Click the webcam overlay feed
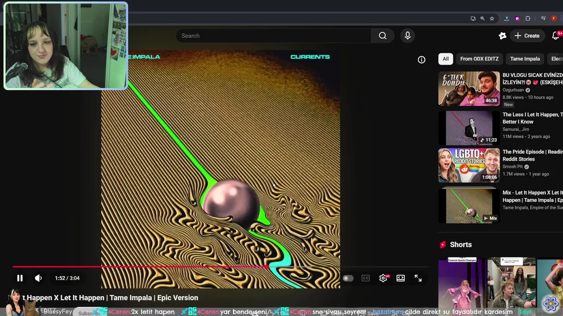 point(66,46)
